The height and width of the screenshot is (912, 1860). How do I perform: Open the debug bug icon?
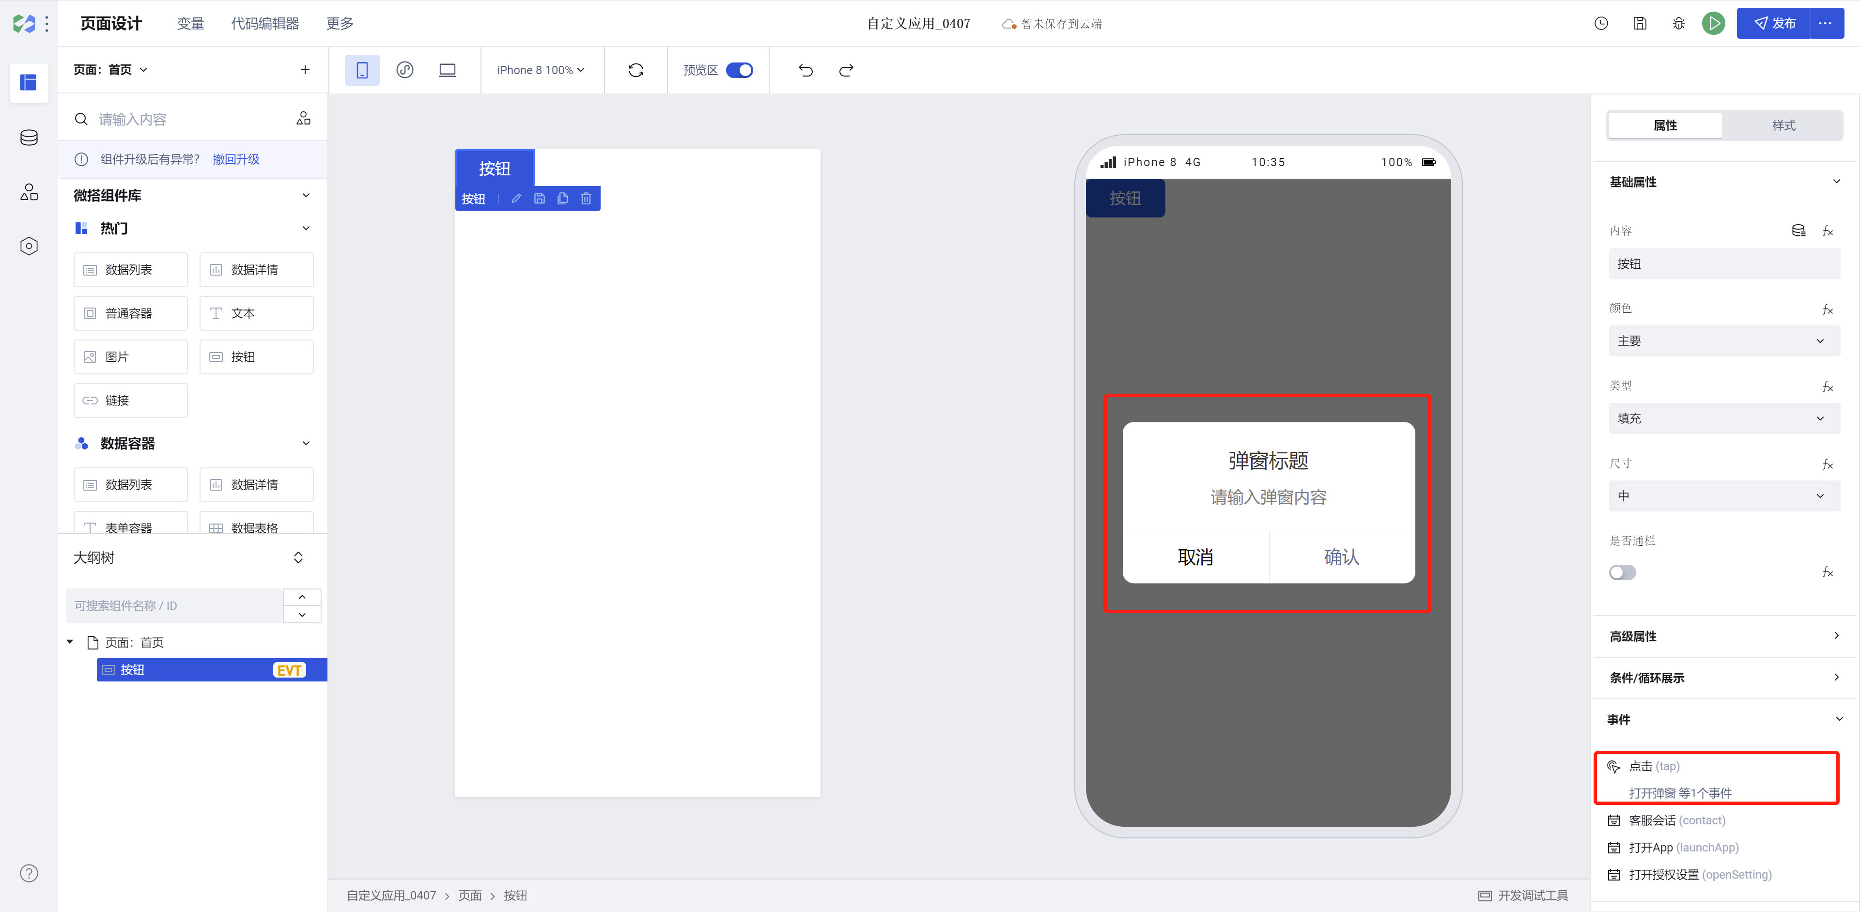[1679, 23]
